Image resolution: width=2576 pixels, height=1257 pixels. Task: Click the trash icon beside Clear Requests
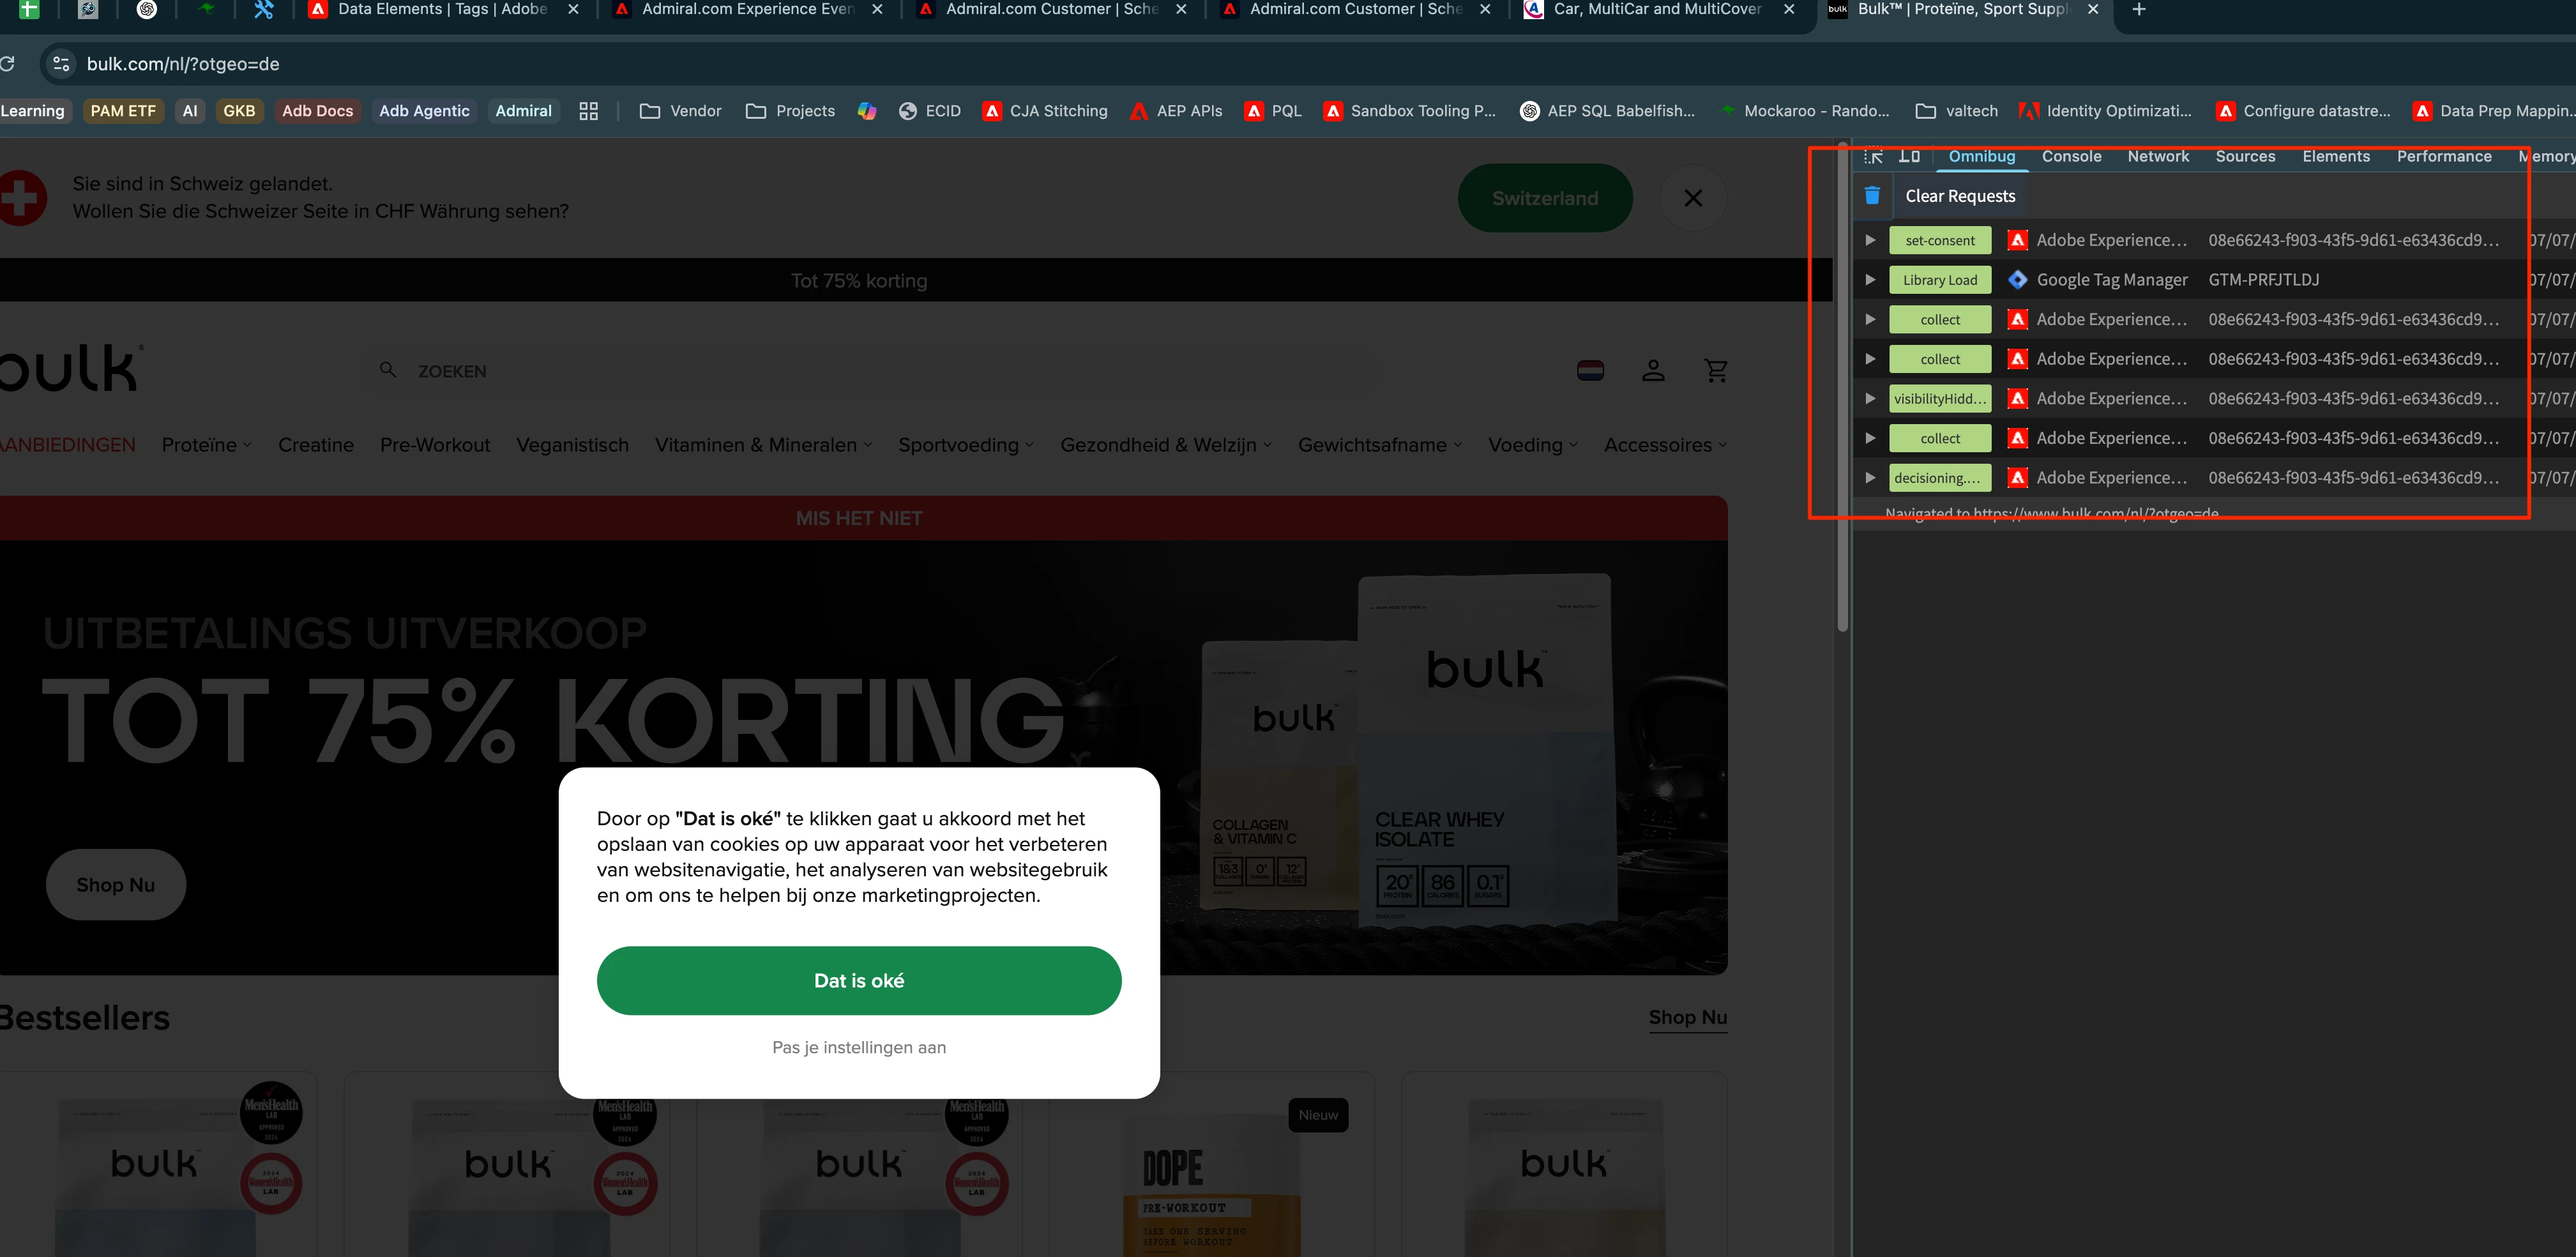(x=1872, y=196)
